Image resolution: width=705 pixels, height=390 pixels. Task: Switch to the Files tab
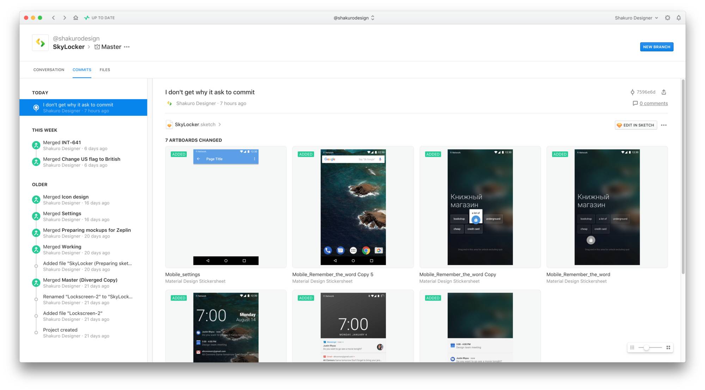pos(105,70)
